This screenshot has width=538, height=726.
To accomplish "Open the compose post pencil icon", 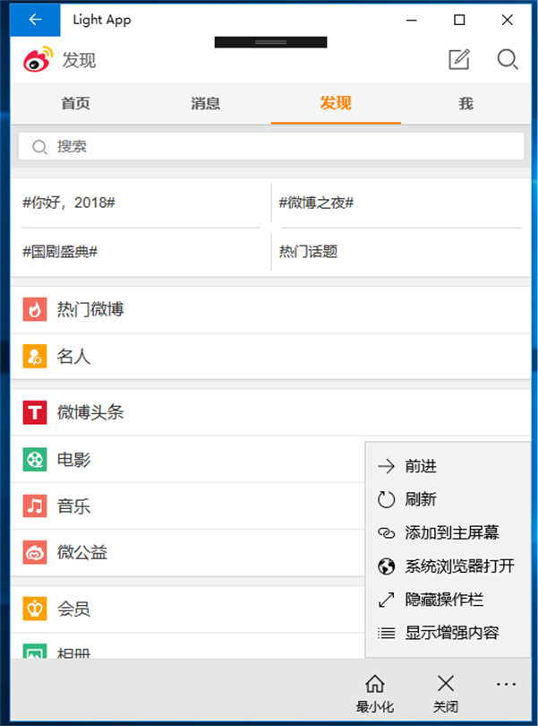I will [459, 59].
